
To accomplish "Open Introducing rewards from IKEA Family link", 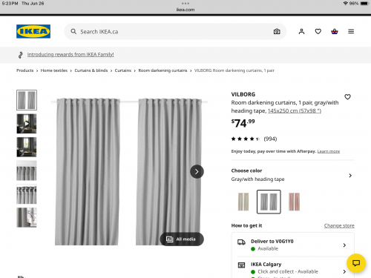I will 70,54.
